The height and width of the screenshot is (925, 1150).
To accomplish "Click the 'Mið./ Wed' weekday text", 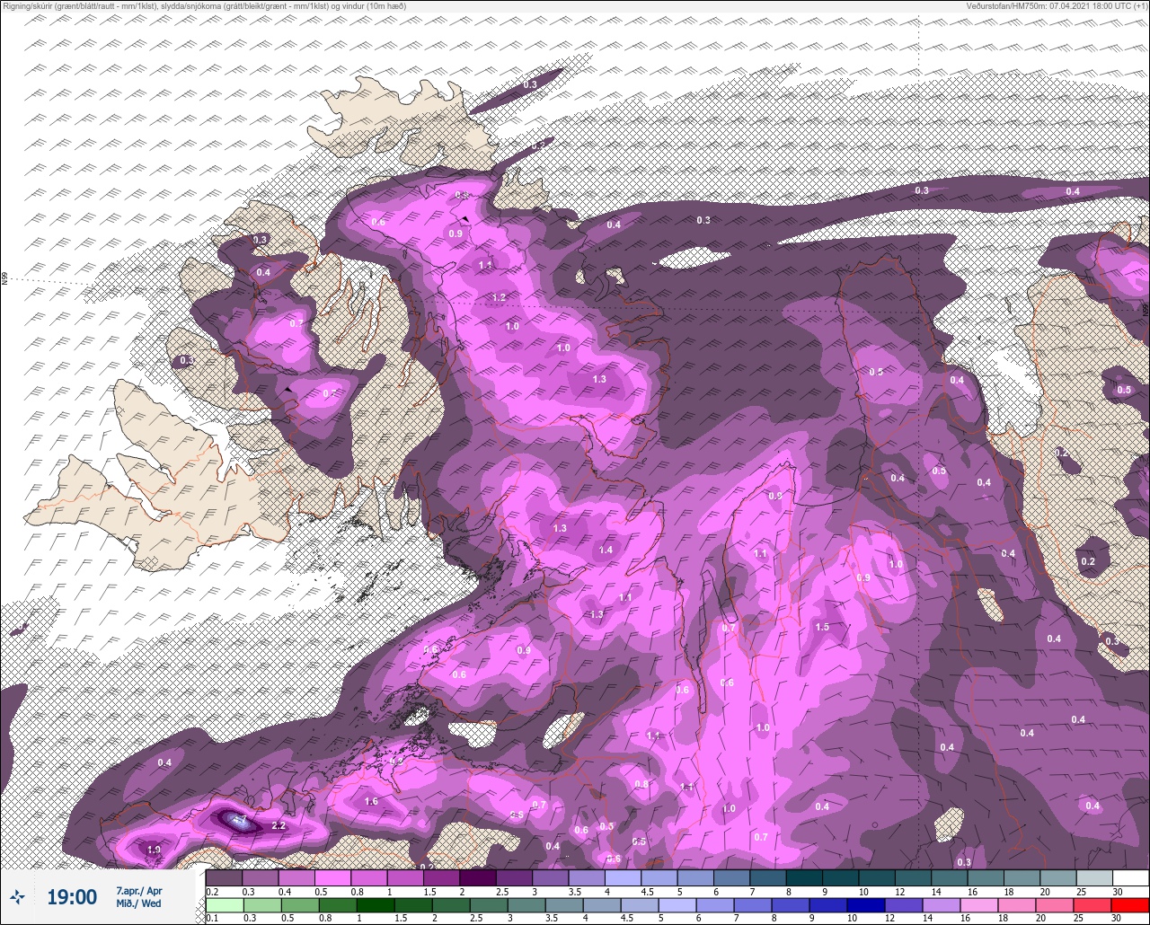I will 138,903.
